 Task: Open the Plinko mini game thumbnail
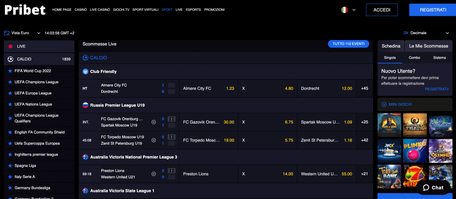point(415,151)
